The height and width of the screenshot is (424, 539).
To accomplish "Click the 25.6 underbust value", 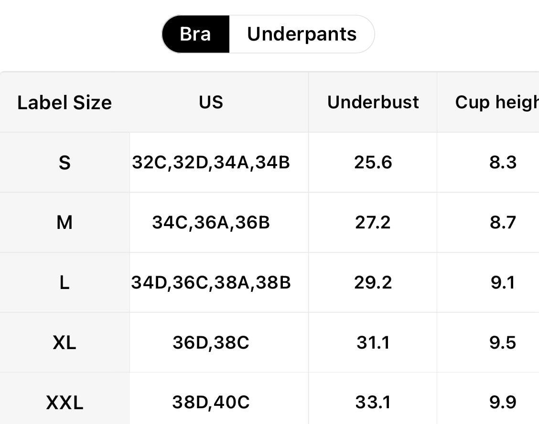I will coord(373,163).
